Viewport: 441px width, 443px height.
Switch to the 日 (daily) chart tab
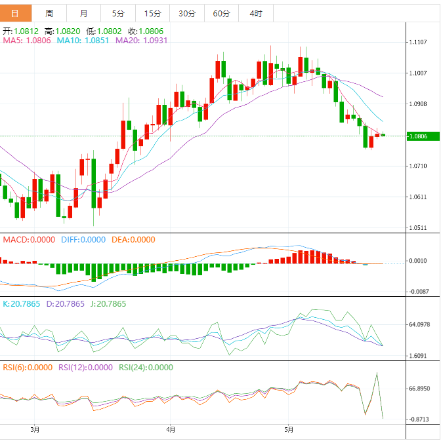(x=15, y=13)
